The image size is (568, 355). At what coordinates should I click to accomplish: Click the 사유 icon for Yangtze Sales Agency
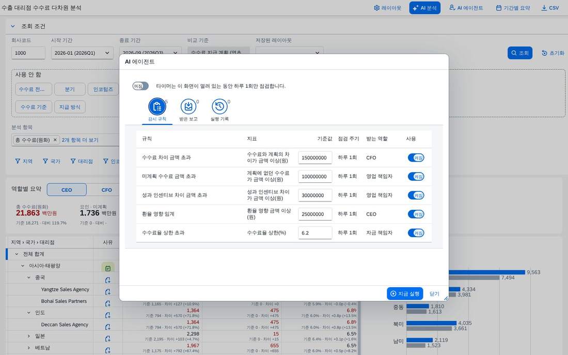pos(107,291)
